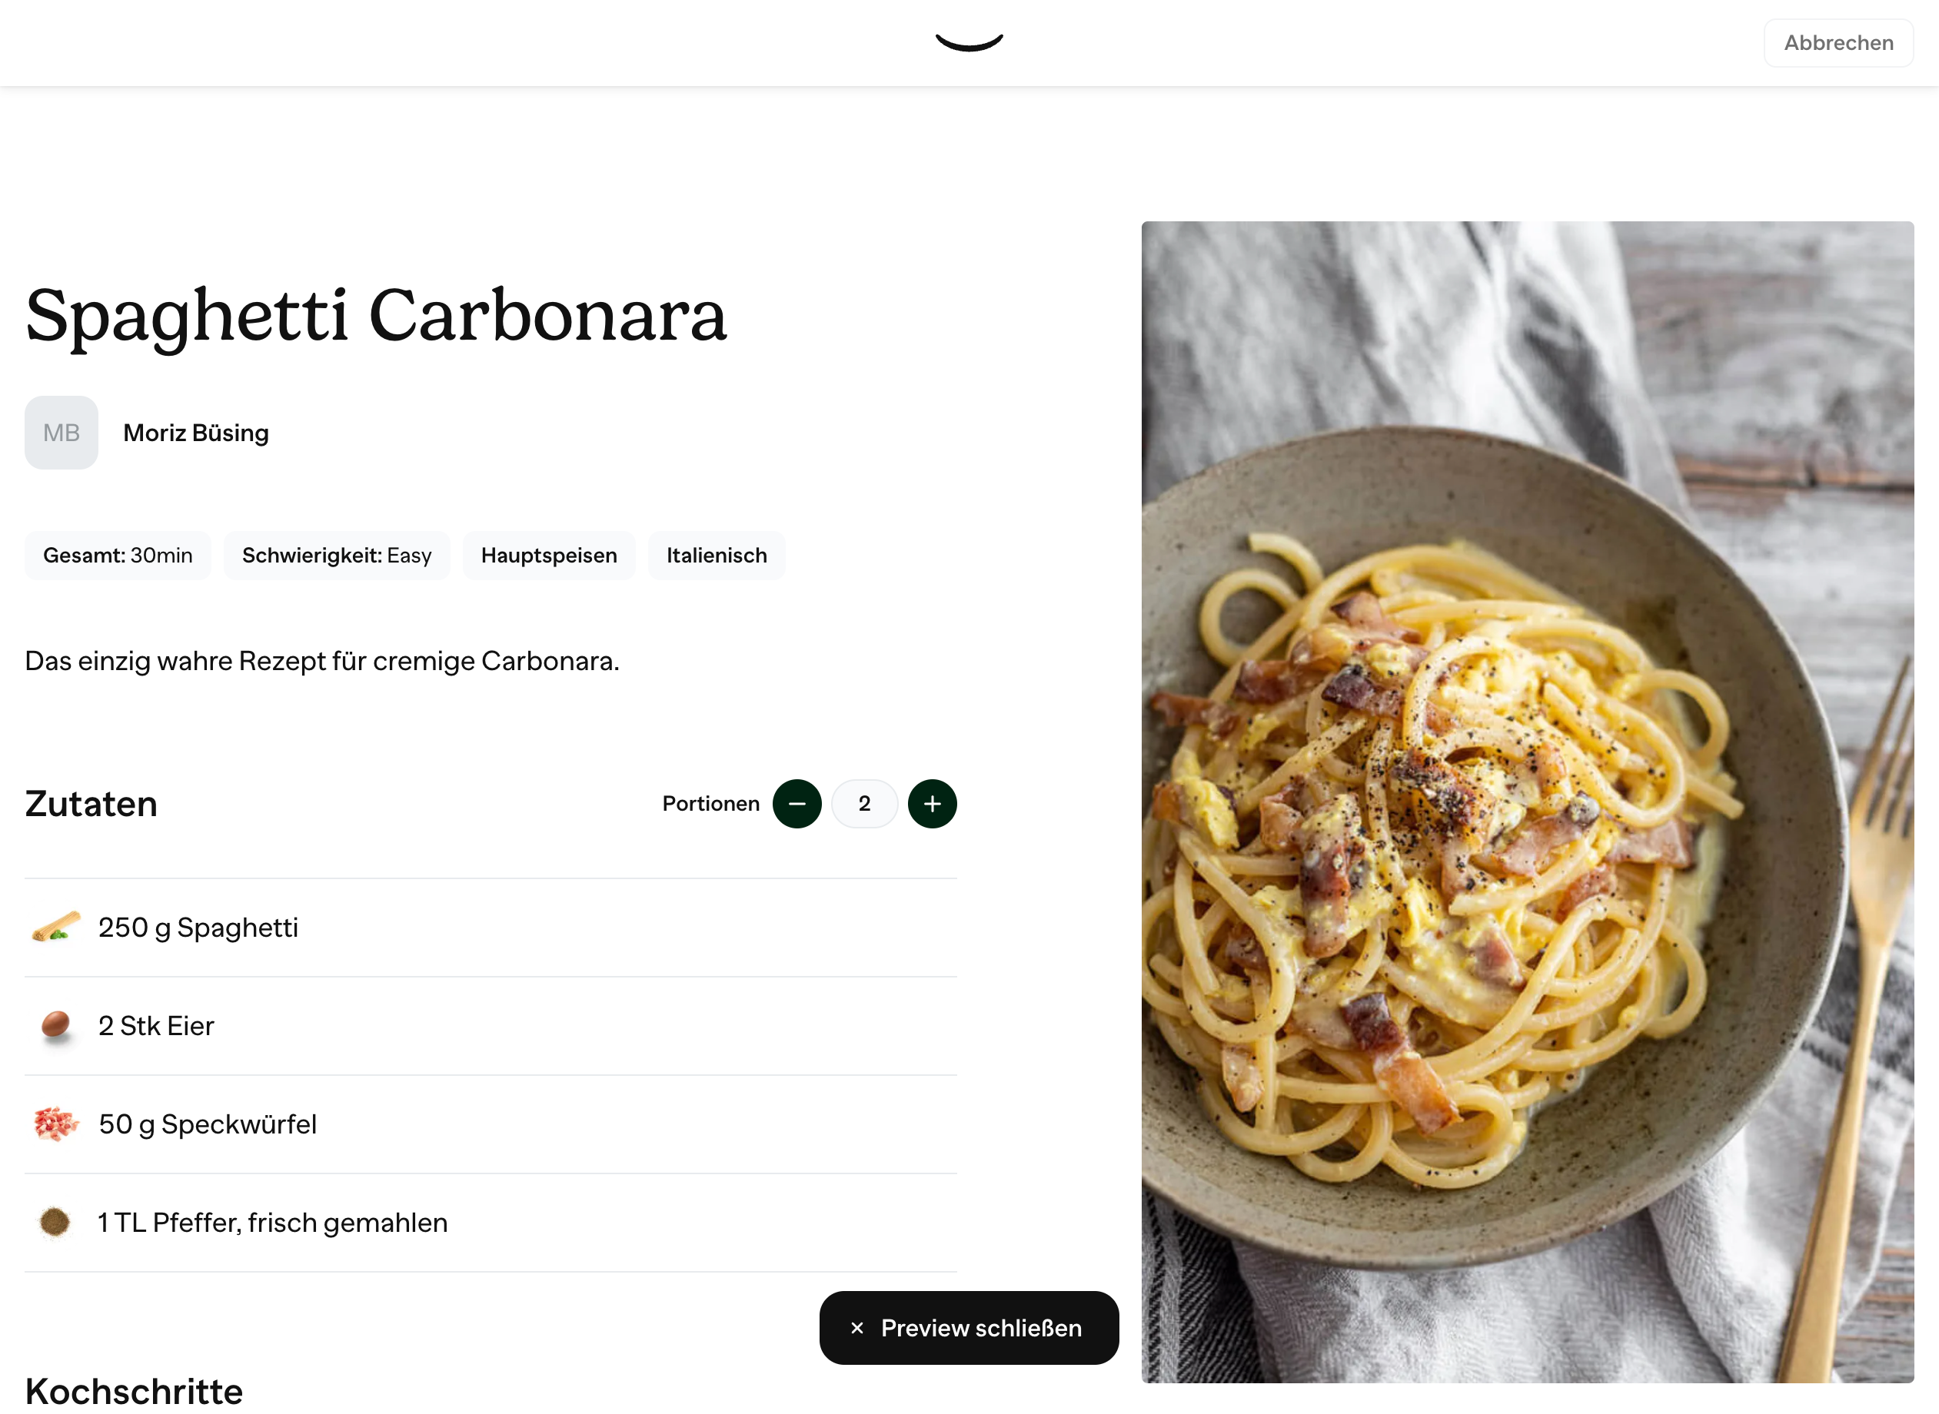Click the Gesamt 30min tag
This screenshot has height=1414, width=1939.
(x=118, y=556)
